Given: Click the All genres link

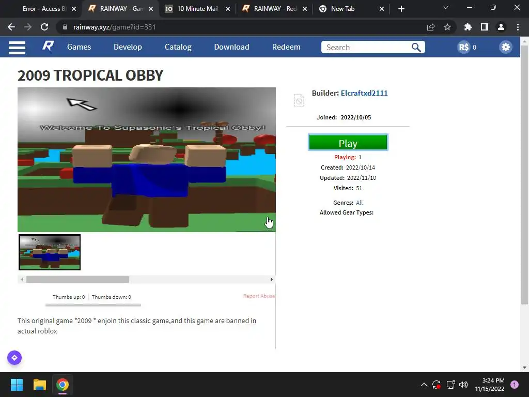Looking at the screenshot, I should tap(360, 203).
